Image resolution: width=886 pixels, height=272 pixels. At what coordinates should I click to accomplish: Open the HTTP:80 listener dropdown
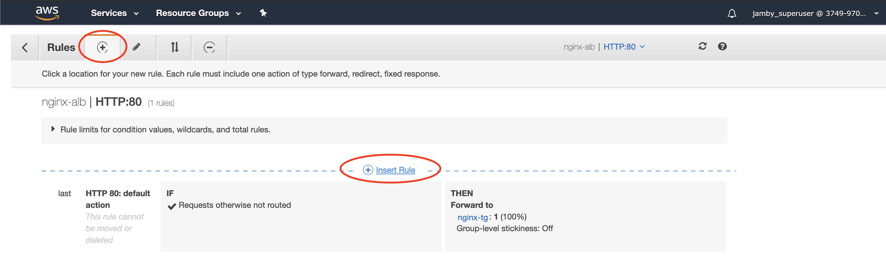tap(624, 47)
